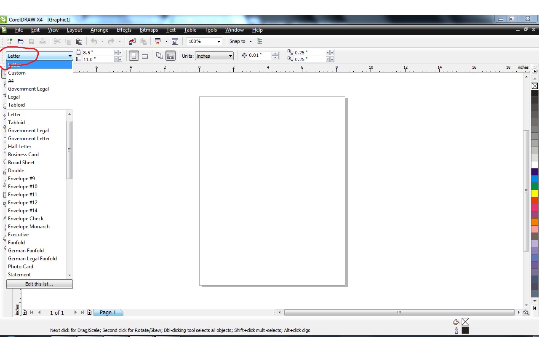The width and height of the screenshot is (539, 337).
Task: Go to the last page arrow
Action: coord(82,313)
